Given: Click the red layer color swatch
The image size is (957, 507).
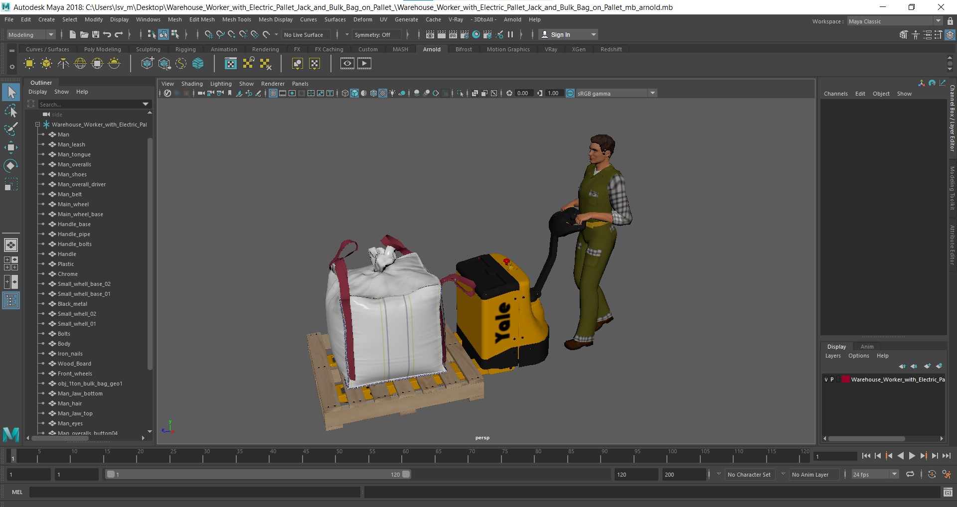Looking at the screenshot, I should (846, 380).
